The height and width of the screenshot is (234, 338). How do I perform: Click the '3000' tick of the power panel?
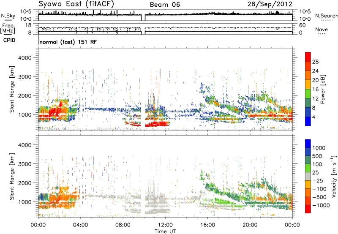25,77
